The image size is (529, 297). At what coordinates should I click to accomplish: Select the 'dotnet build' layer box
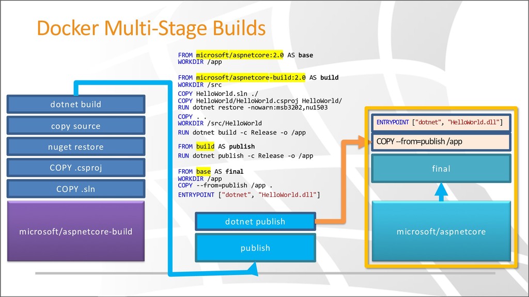(x=76, y=104)
